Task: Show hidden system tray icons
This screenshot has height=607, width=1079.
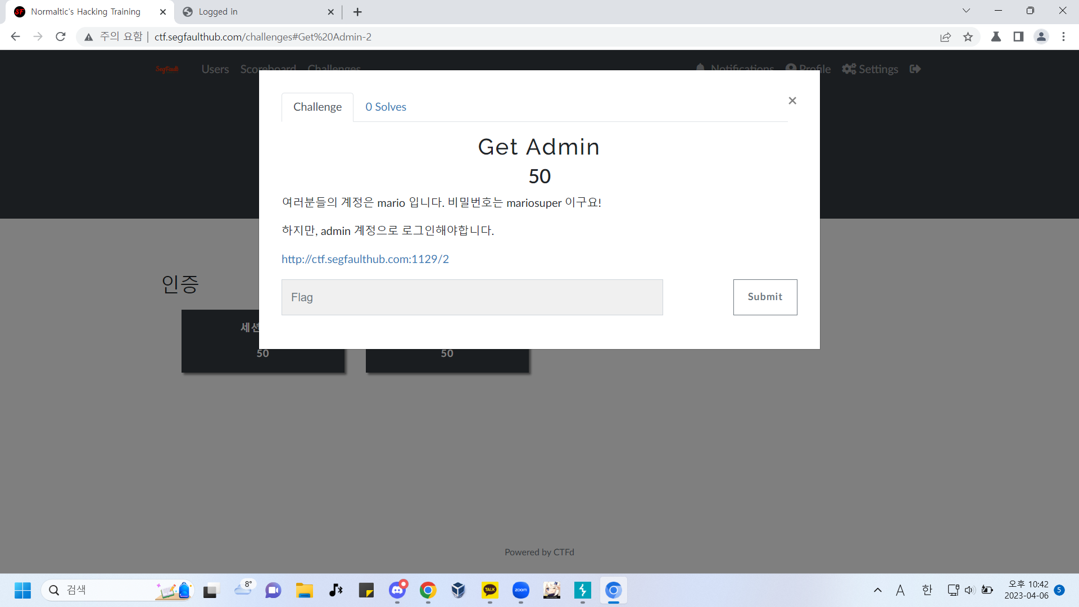Action: (x=877, y=590)
